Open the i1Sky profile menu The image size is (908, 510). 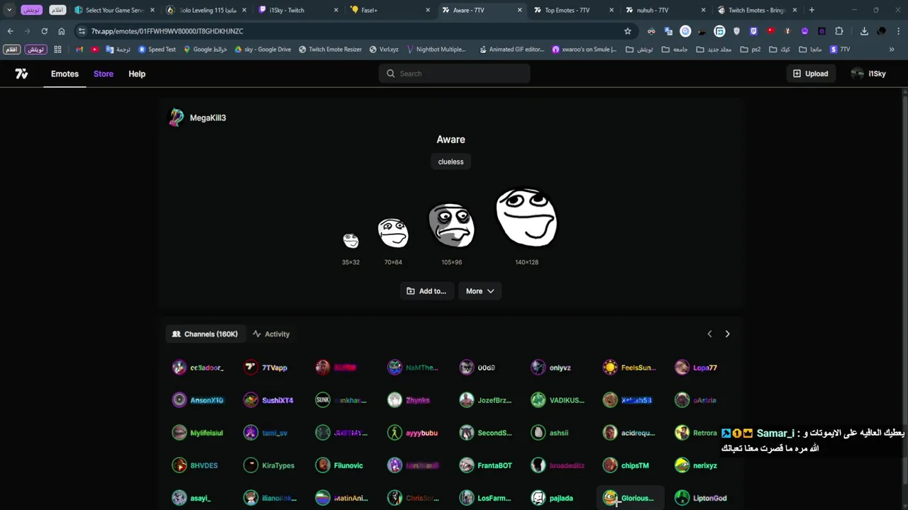click(x=868, y=74)
